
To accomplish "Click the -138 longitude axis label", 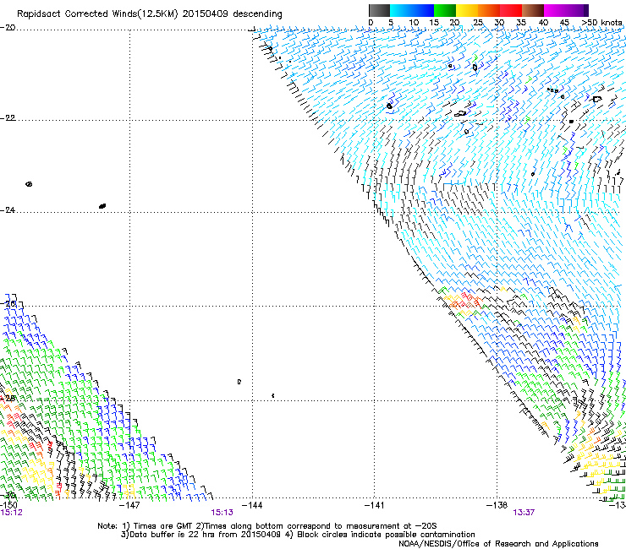I will tap(497, 505).
